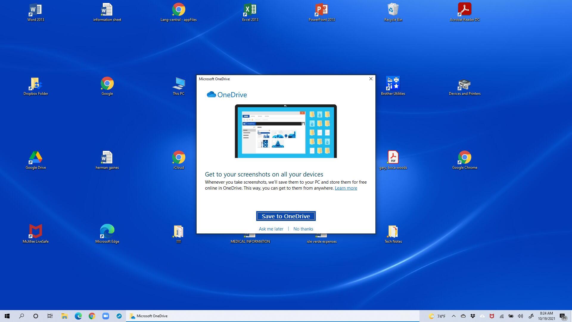Open the network Wi-Fi tray icon

click(501, 316)
